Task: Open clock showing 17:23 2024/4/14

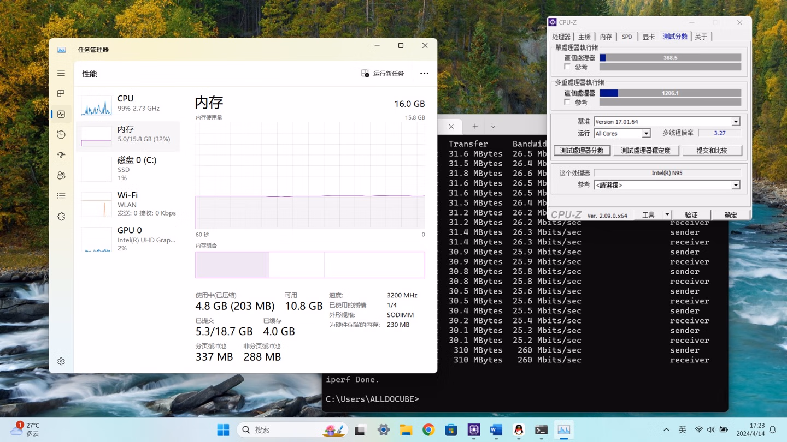Action: [x=750, y=429]
